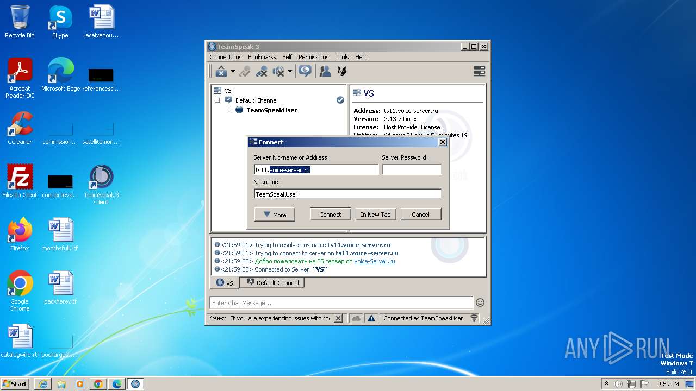
Task: Open Google Chrome desktop shortcut
Action: (x=20, y=291)
